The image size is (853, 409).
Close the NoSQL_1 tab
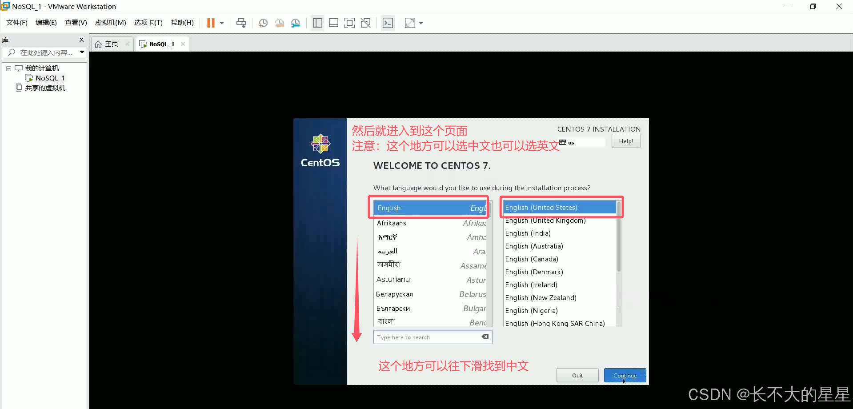coord(183,44)
